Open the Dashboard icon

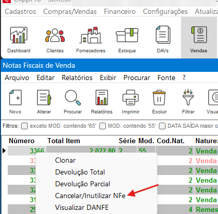coord(19,40)
